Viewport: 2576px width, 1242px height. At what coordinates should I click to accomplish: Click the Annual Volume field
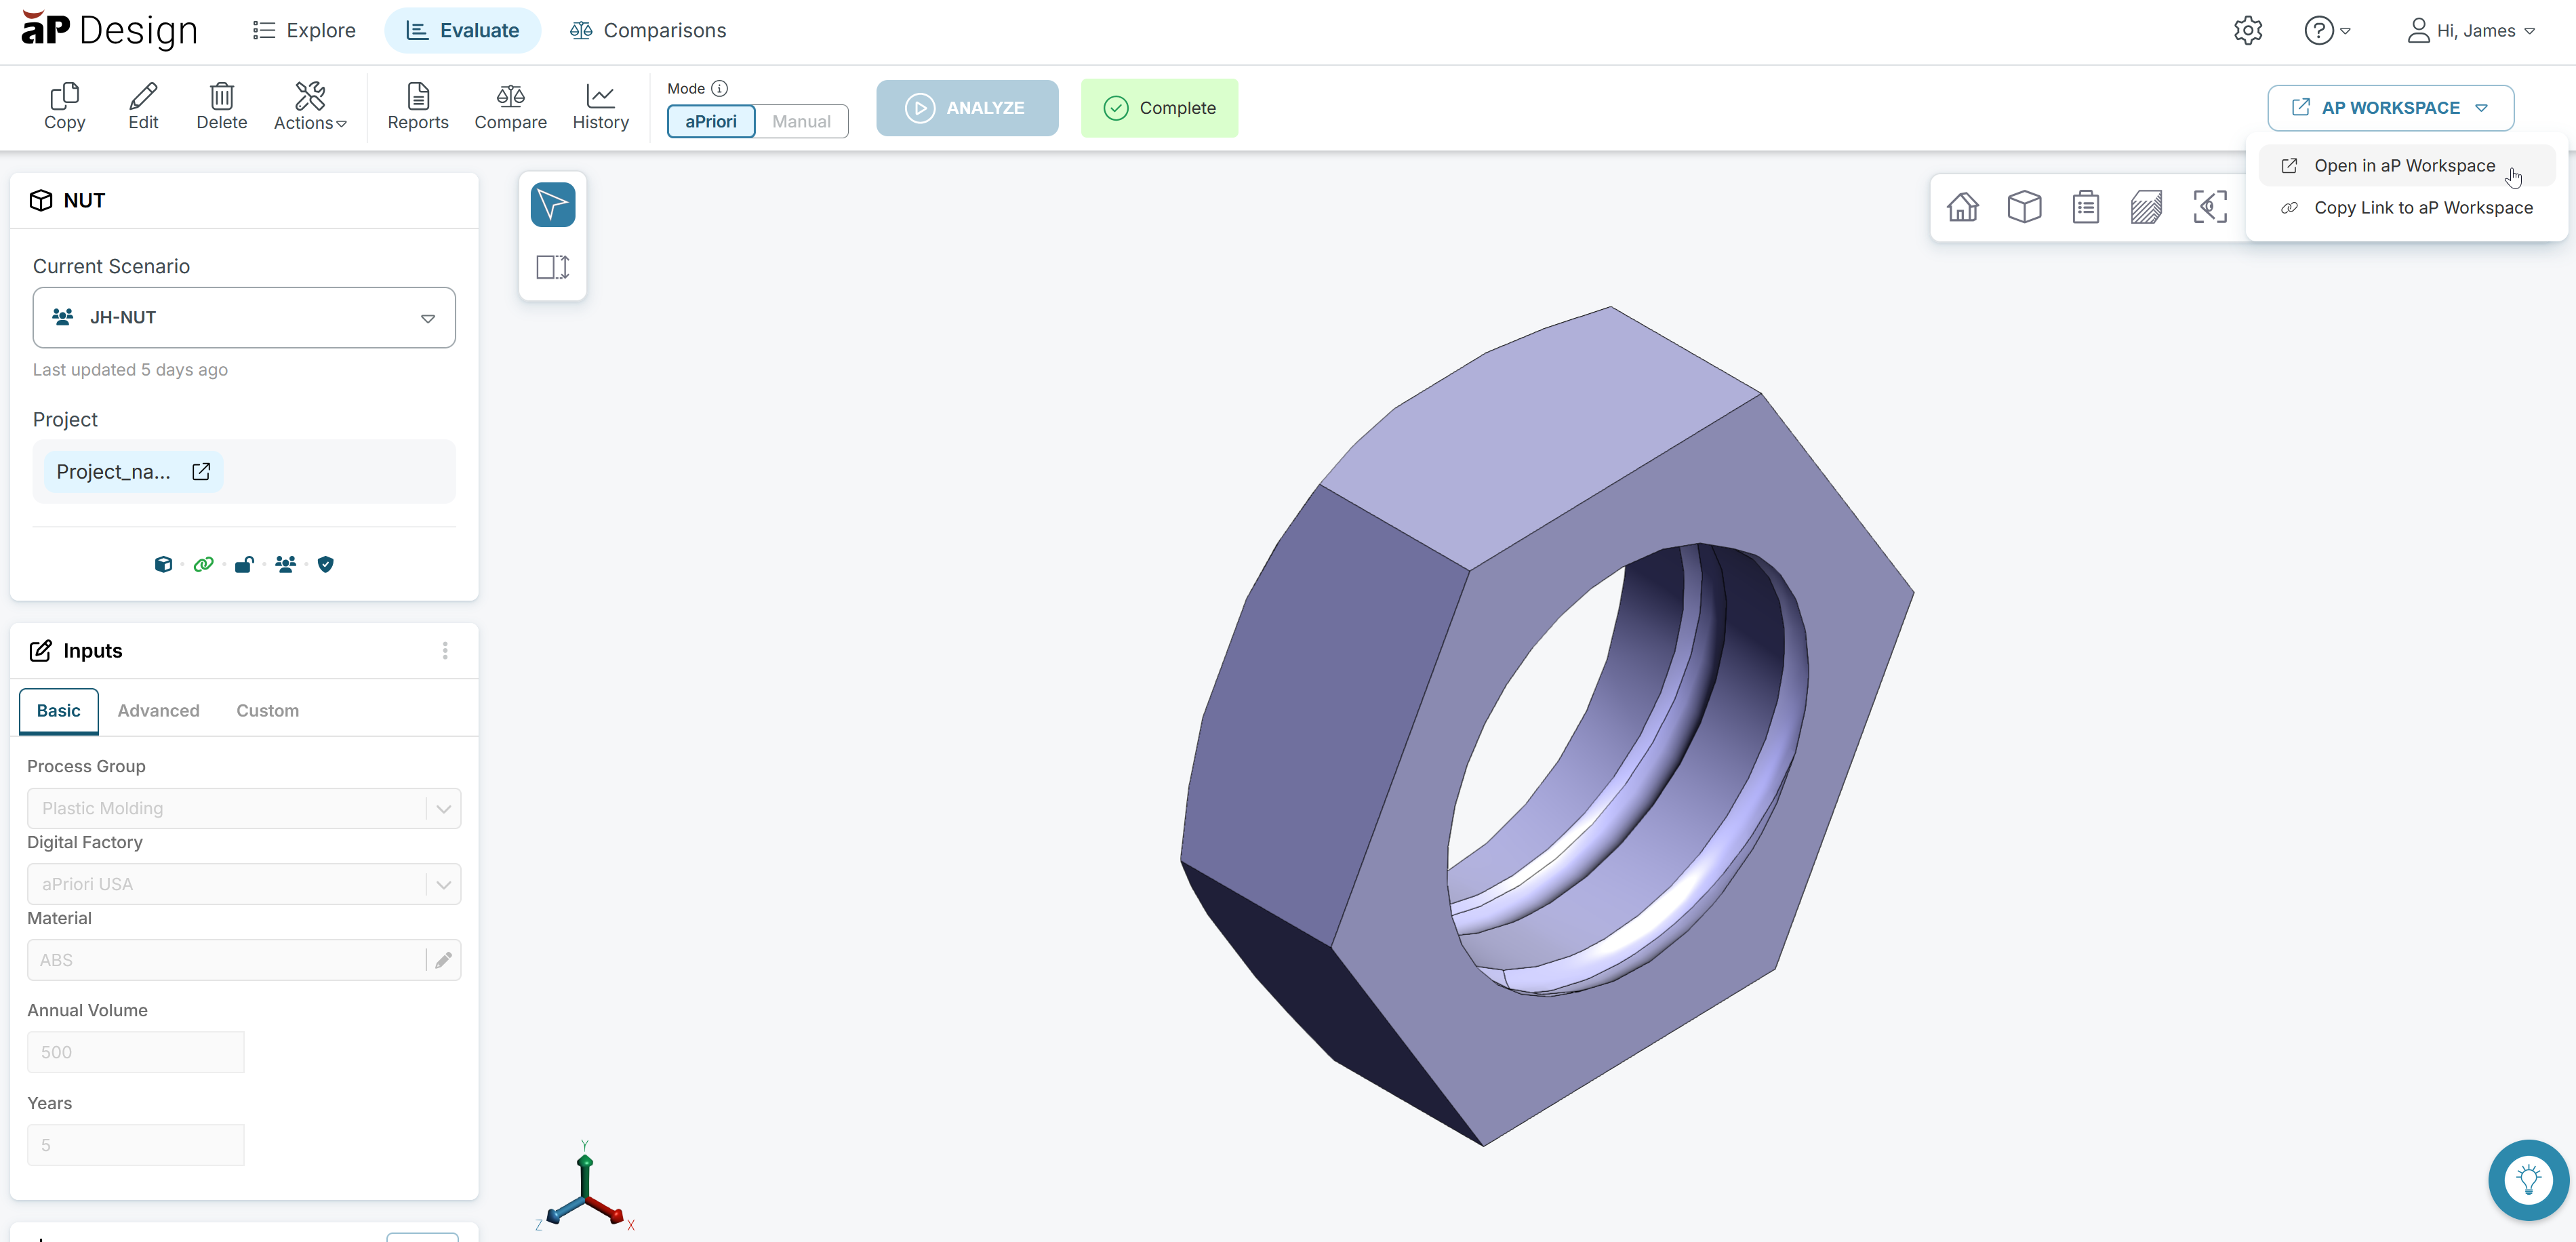pyautogui.click(x=136, y=1052)
